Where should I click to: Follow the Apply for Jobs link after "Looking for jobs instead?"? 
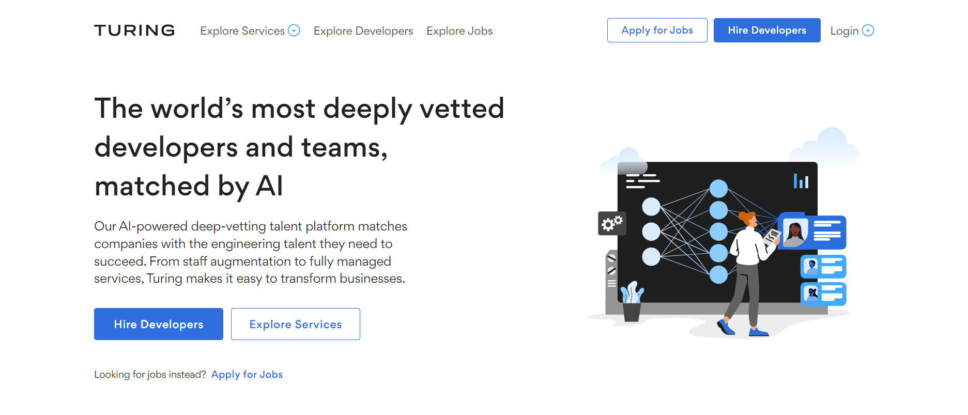coord(247,374)
